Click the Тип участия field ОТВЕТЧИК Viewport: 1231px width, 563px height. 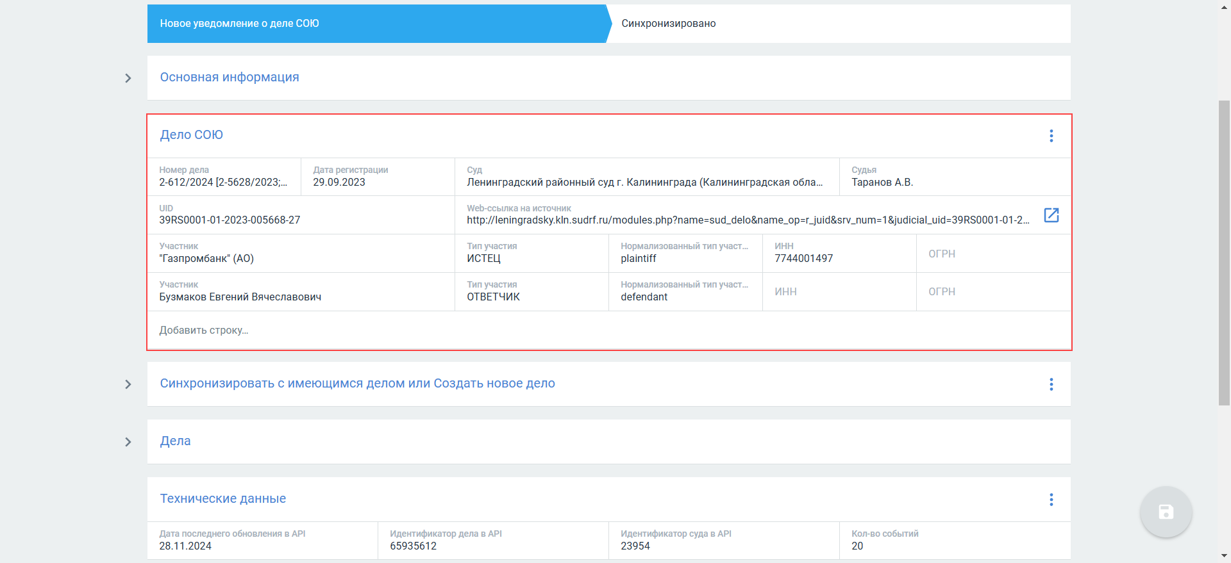click(x=532, y=292)
